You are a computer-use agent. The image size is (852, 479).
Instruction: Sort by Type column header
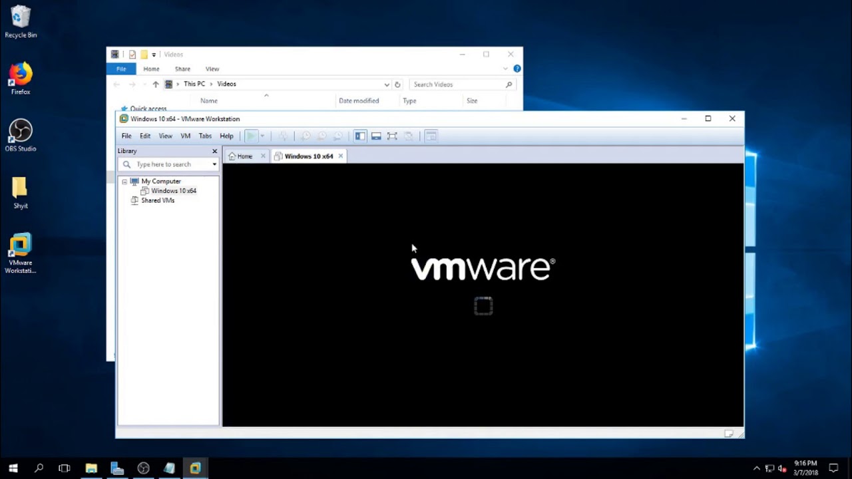(409, 101)
